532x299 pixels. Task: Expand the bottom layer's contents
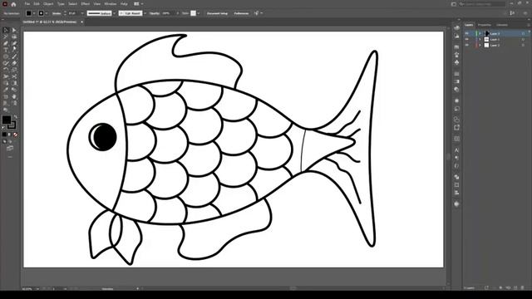pyautogui.click(x=480, y=45)
